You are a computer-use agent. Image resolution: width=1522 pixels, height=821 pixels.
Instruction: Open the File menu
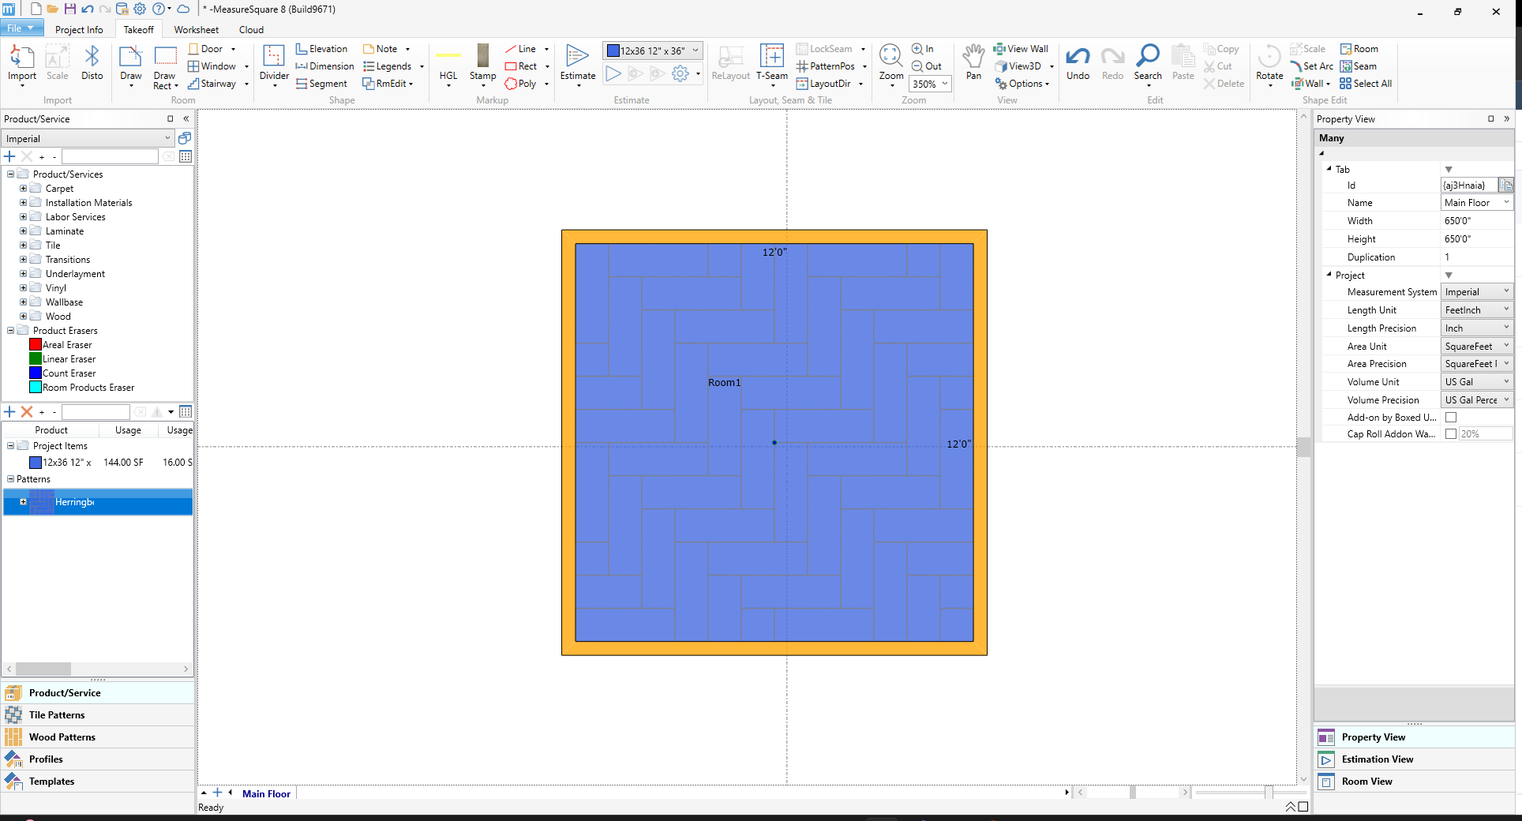pos(21,28)
